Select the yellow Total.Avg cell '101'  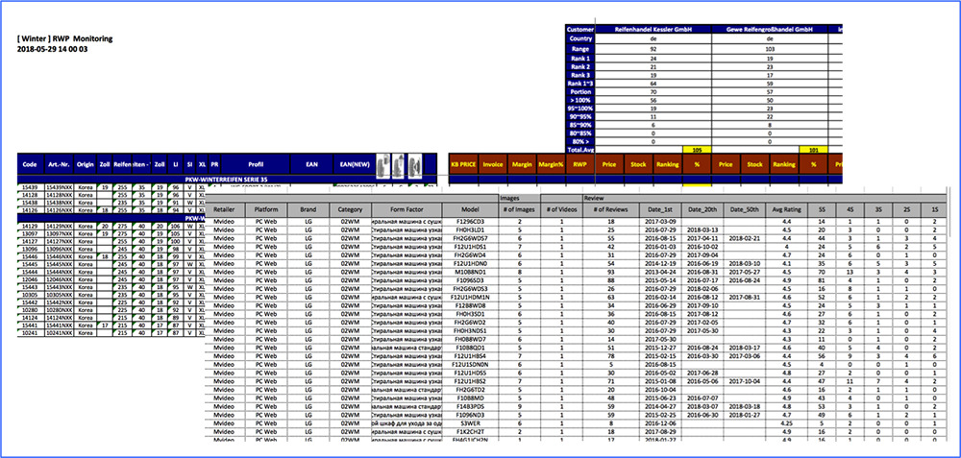tap(813, 150)
